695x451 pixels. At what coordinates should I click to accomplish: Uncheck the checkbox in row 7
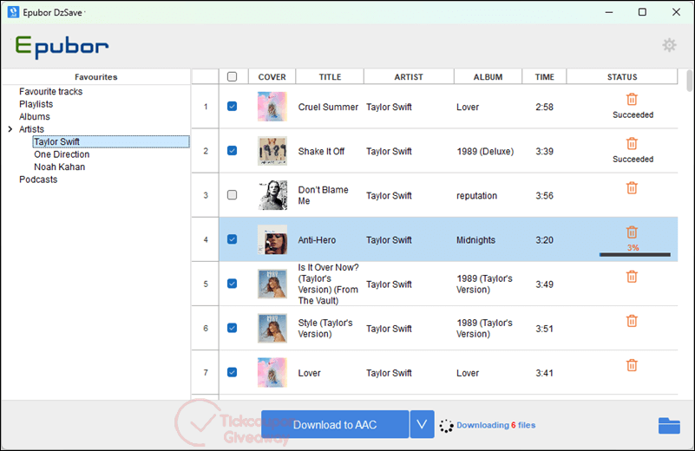(232, 372)
